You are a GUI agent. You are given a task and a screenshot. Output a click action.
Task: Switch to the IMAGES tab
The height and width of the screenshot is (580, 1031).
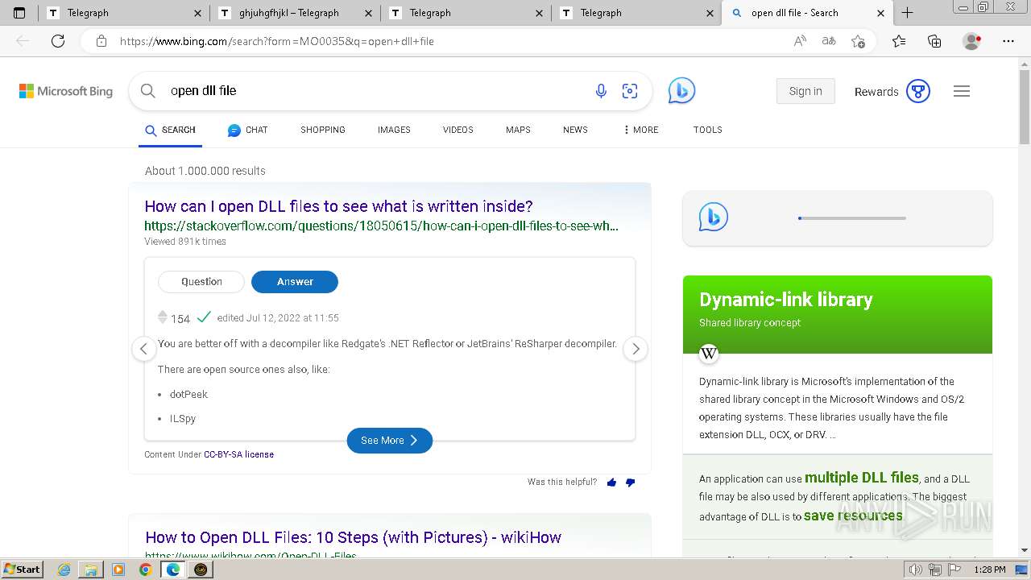[x=394, y=130]
